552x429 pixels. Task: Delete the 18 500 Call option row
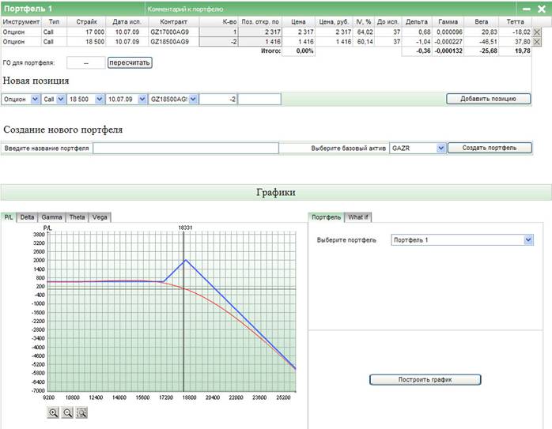(x=537, y=42)
